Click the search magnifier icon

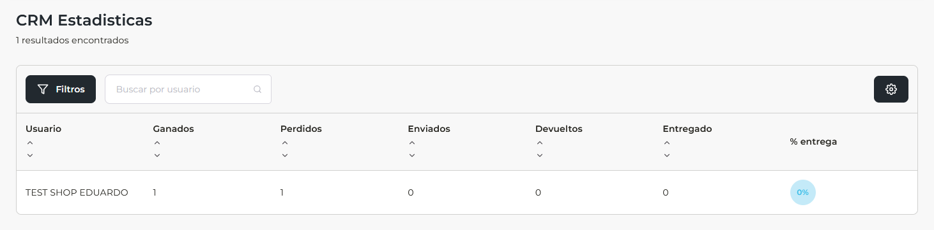[257, 89]
